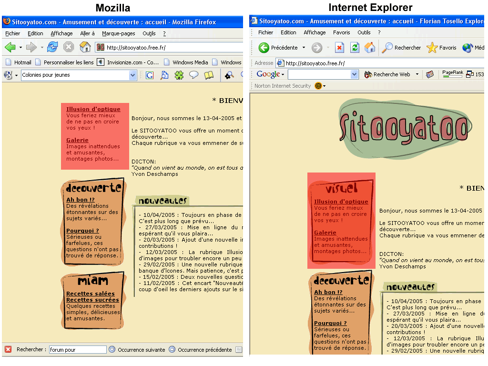Click Firefox green Back arrow
488x366 pixels.
(10, 47)
